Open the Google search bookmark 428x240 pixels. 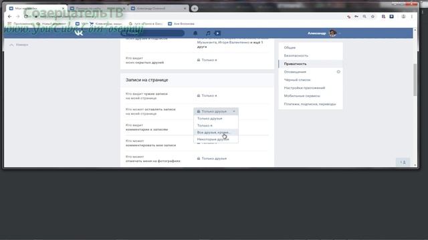pyautogui.click(x=146, y=24)
